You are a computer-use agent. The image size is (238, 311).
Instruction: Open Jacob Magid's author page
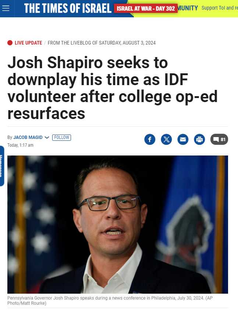28,137
